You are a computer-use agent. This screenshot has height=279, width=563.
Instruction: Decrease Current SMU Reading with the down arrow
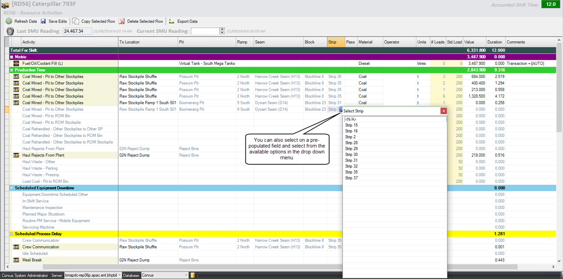222,33
